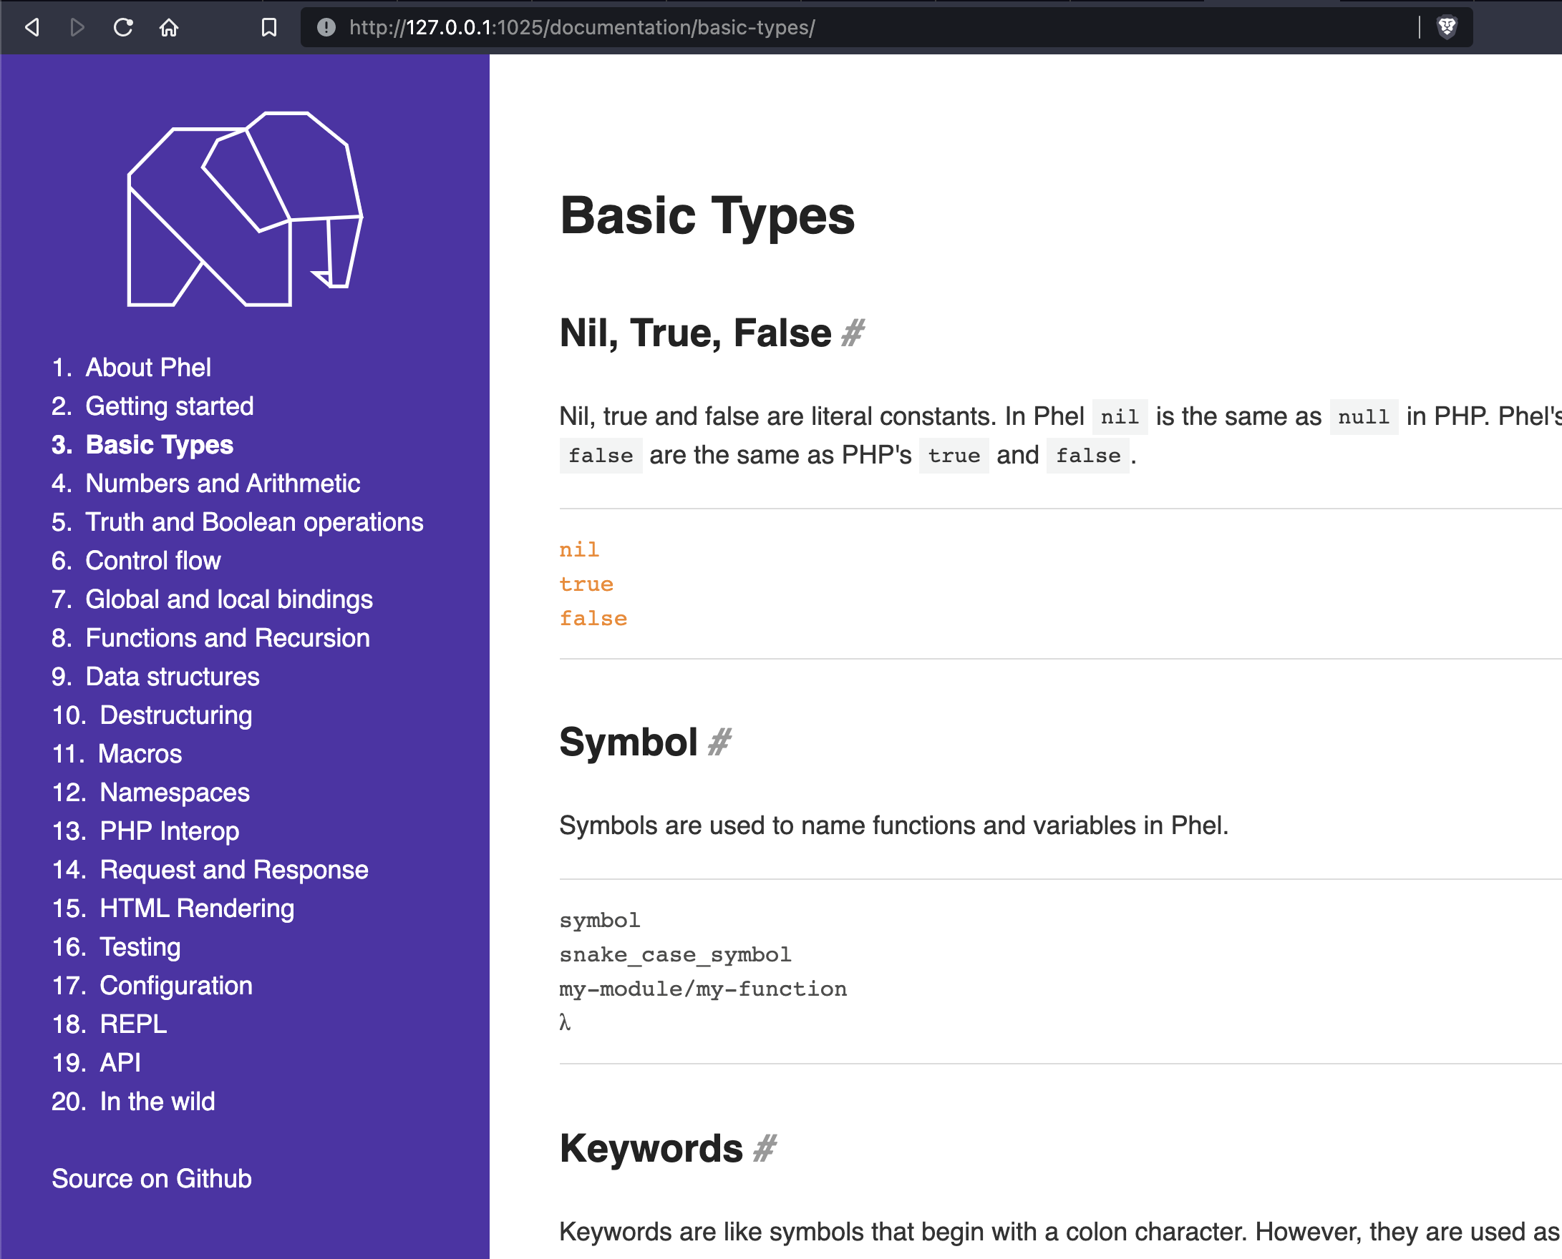Screen dimensions: 1562x1259
Task: Go to Getting started chapter
Action: tap(169, 406)
